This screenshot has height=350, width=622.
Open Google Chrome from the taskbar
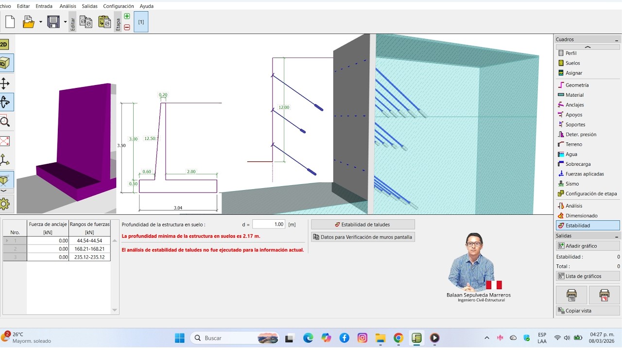(x=398, y=338)
